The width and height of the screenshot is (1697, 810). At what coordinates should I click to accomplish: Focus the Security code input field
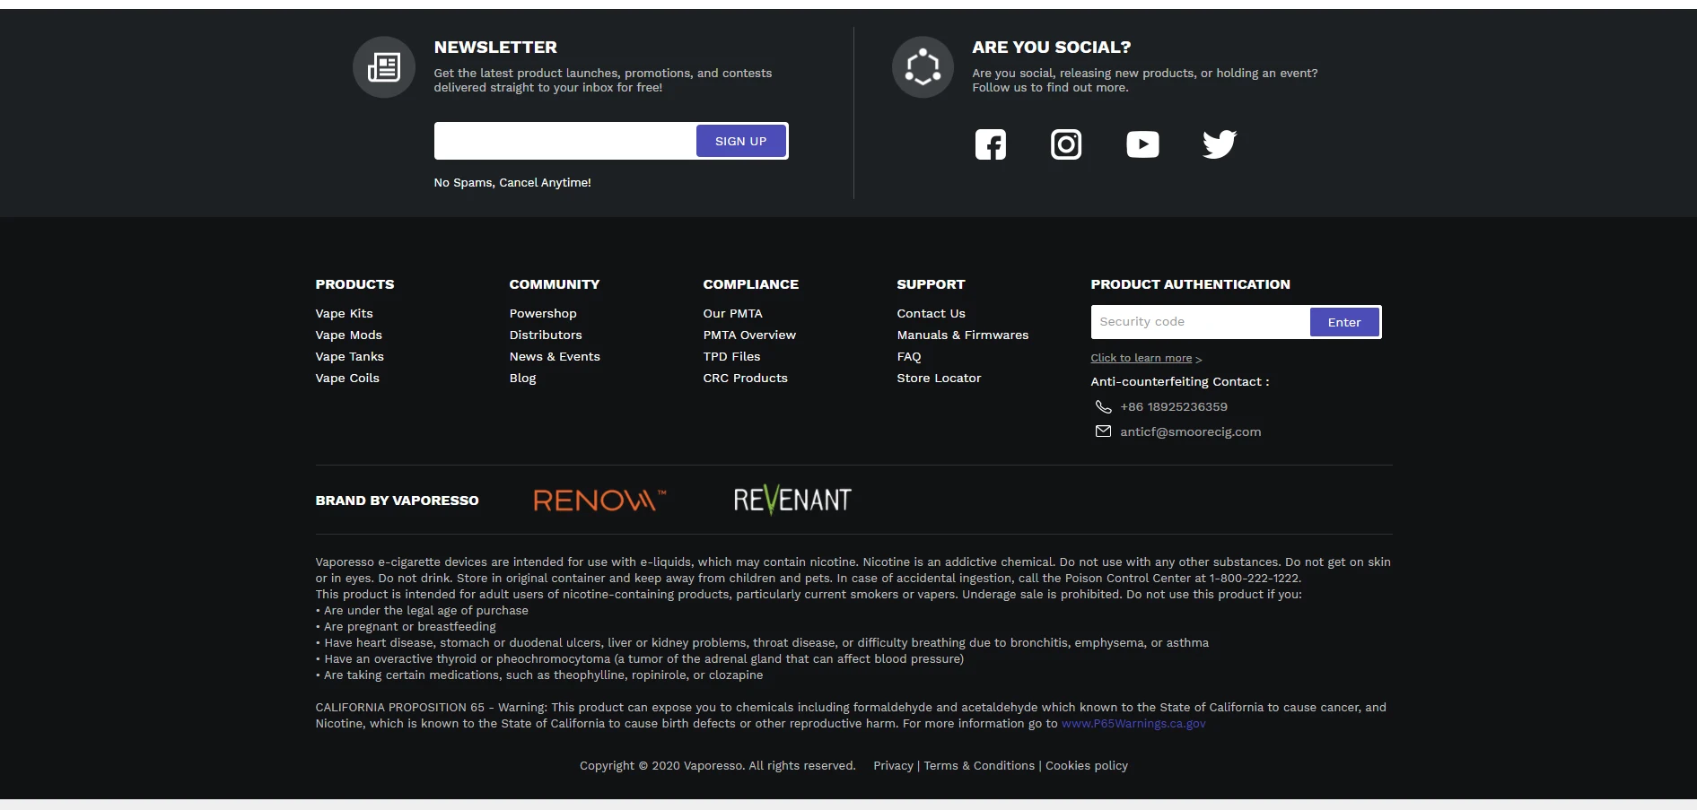click(x=1201, y=322)
